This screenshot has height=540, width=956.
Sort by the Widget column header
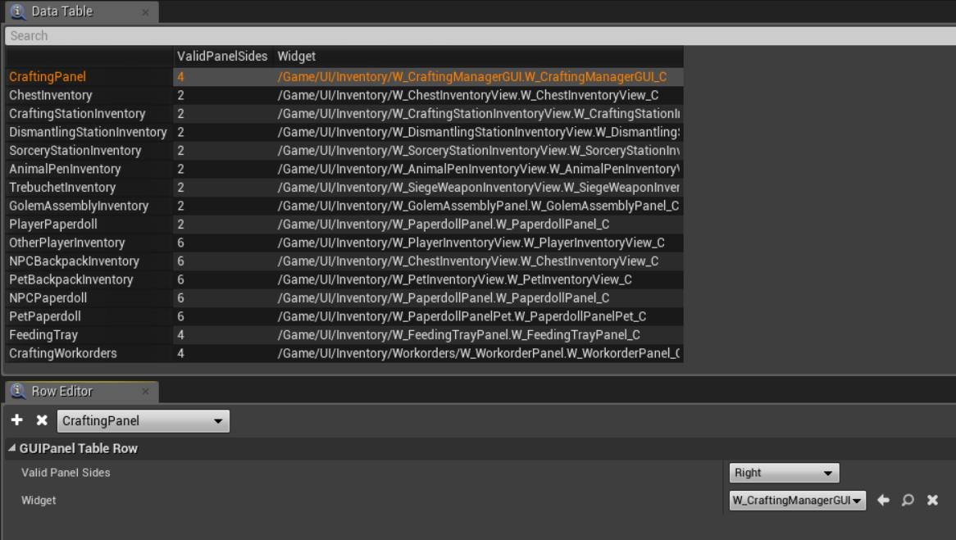(x=297, y=57)
